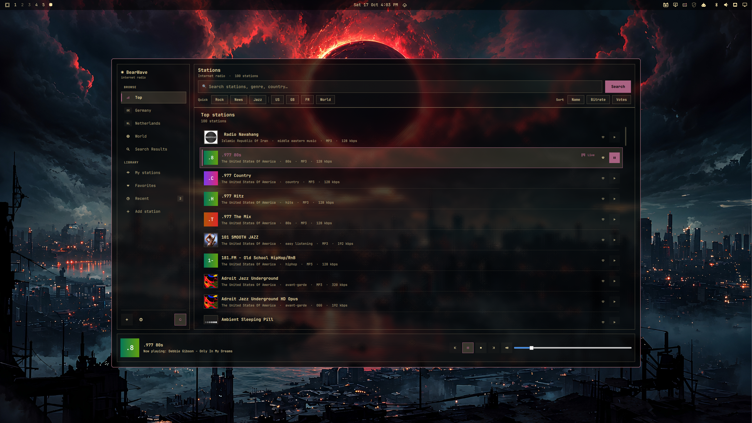Open Radio Navahang station logo thumbnail
This screenshot has width=752, height=423.
[x=211, y=137]
